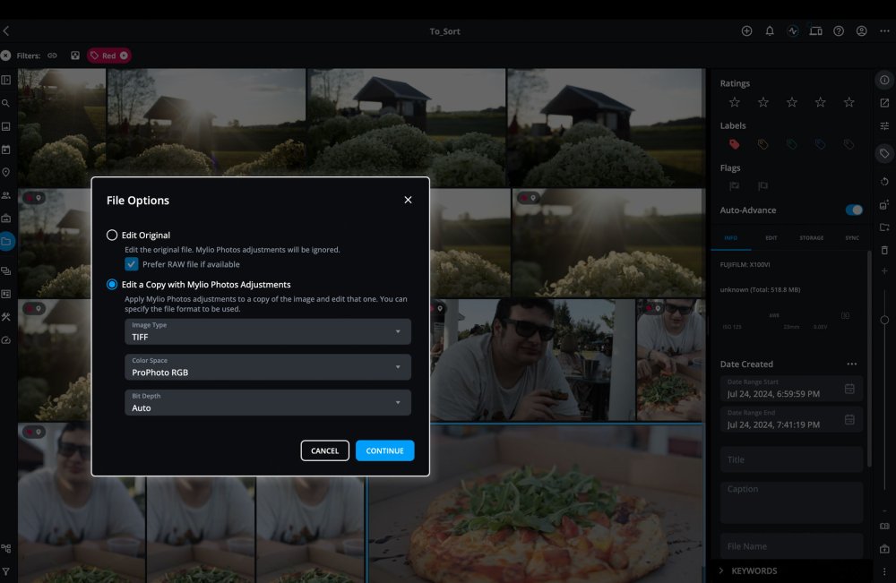896x583 pixels.
Task: Select Edit a Copy with Mylio Photos Adjustments
Action: [112, 285]
